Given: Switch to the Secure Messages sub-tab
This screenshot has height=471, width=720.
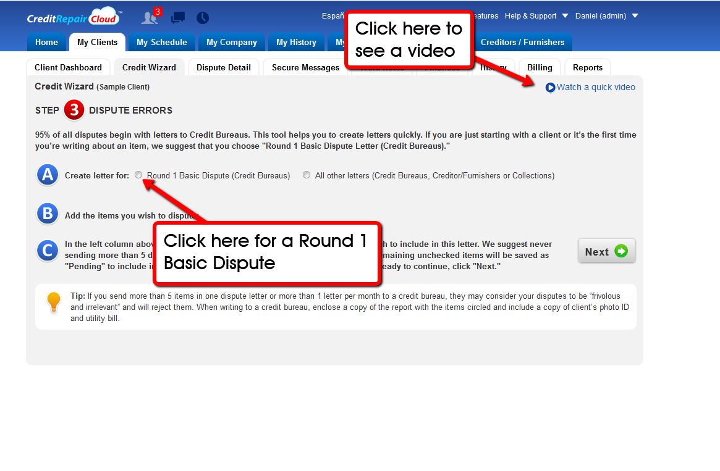Looking at the screenshot, I should tap(305, 67).
